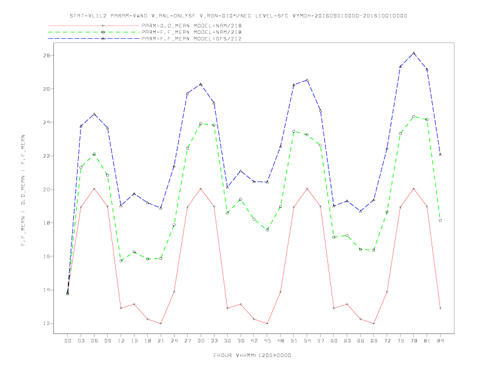
Task: Click the x-axis tick label 15
Action: coord(135,341)
